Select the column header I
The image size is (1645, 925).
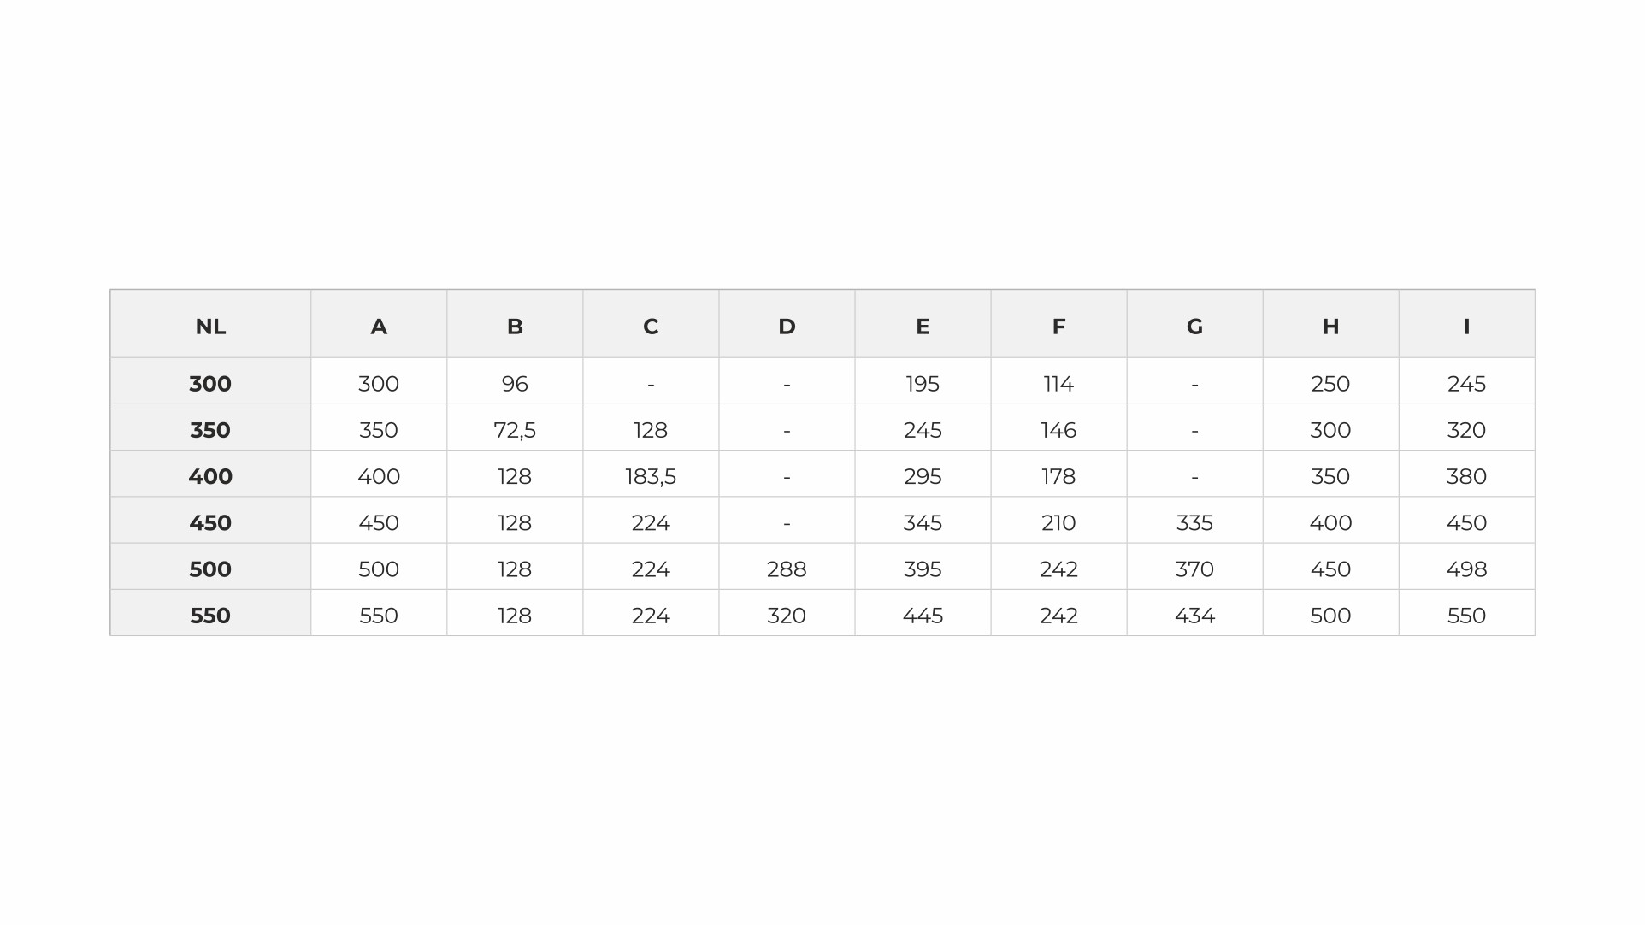1466,327
